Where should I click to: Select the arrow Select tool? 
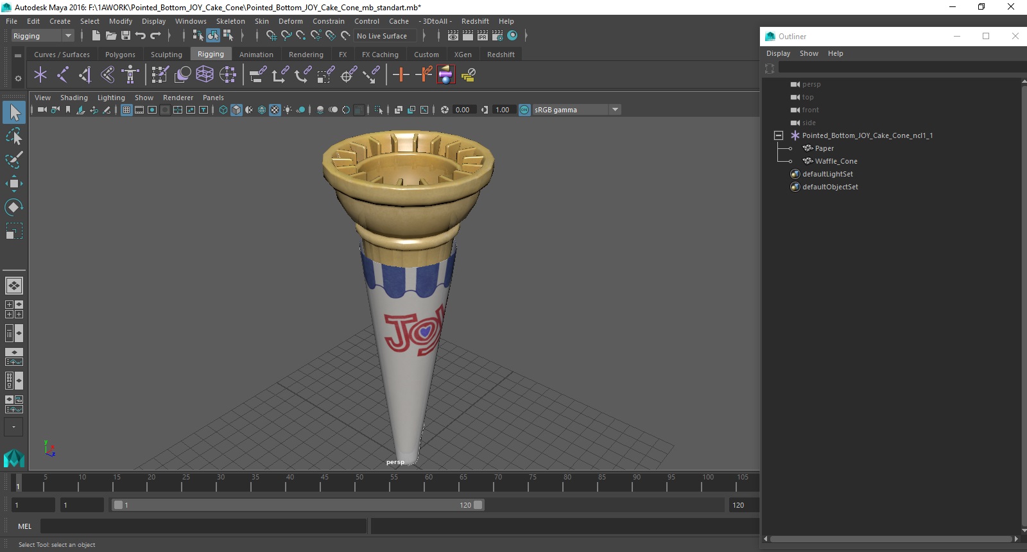tap(14, 113)
